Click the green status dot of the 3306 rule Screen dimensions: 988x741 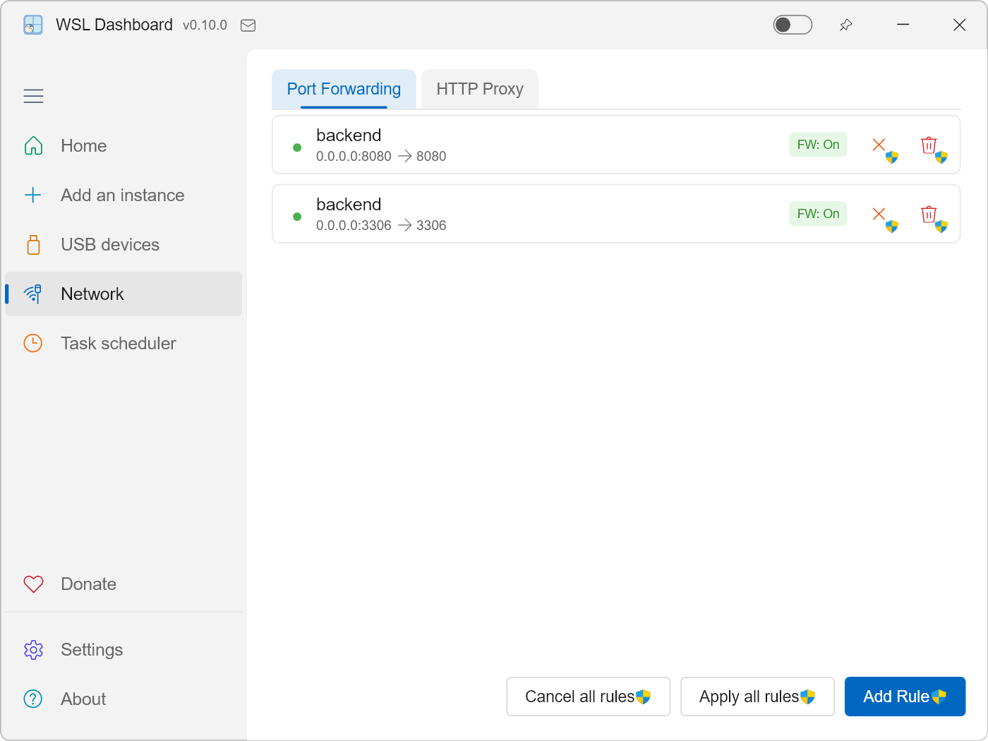click(x=297, y=217)
